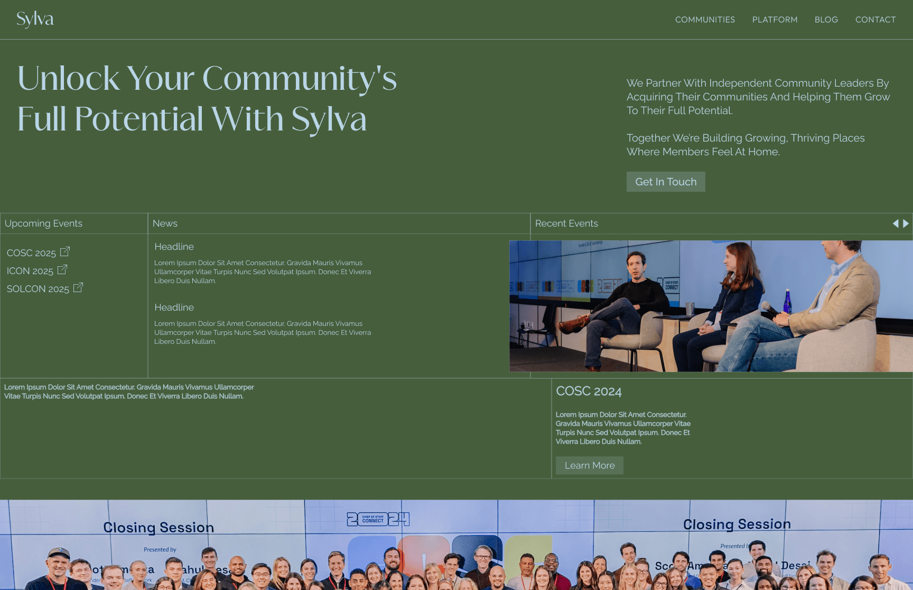Image resolution: width=913 pixels, height=590 pixels.
Task: Switch to the BLOG page
Action: pos(826,20)
